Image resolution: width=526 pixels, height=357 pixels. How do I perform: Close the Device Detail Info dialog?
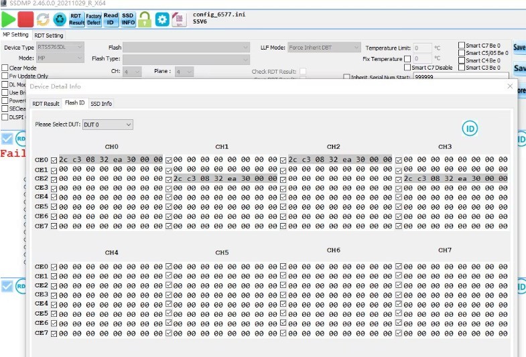tap(510, 86)
